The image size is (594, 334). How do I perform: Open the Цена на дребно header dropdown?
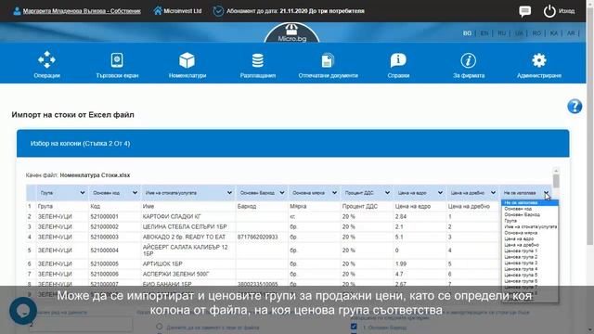[472, 193]
